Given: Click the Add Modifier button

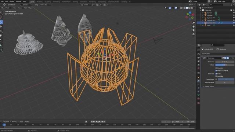Looking at the screenshot, I should 218,54.
